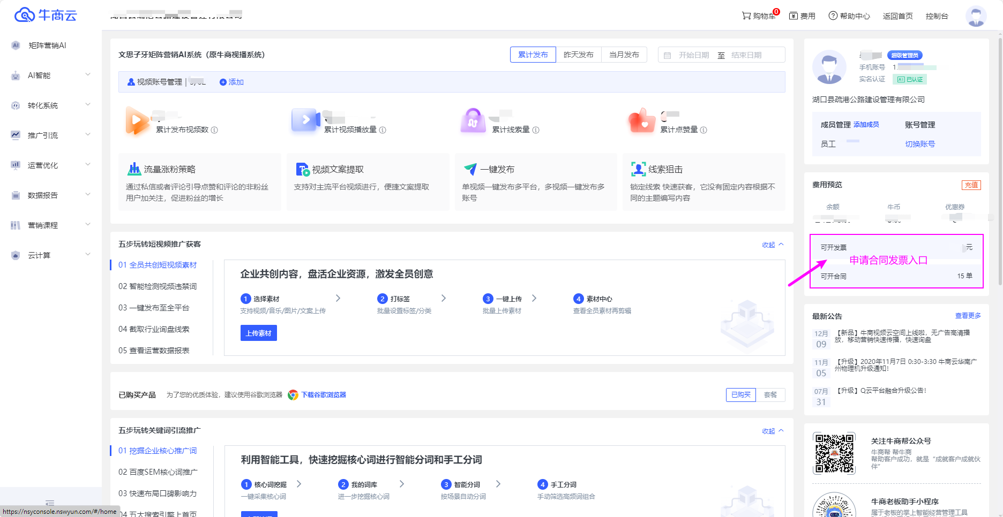Click the user avatar in the top bar
The width and height of the screenshot is (1003, 517).
point(976,16)
